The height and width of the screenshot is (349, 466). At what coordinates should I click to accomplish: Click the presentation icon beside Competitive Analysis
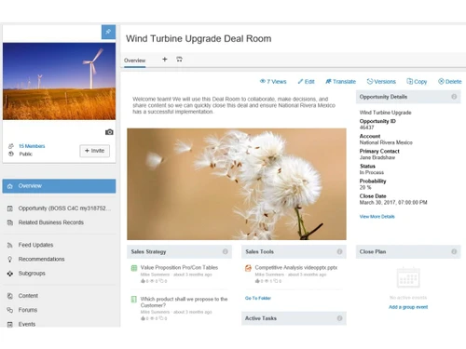click(x=248, y=268)
